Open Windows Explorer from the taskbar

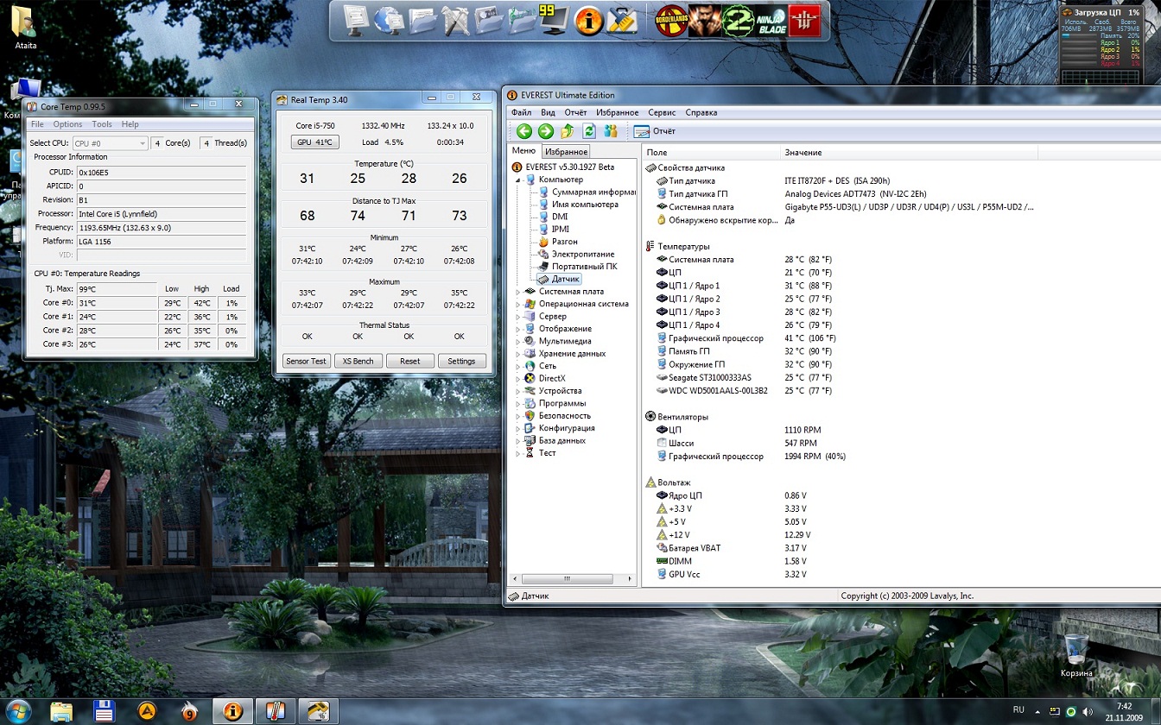[x=61, y=712]
